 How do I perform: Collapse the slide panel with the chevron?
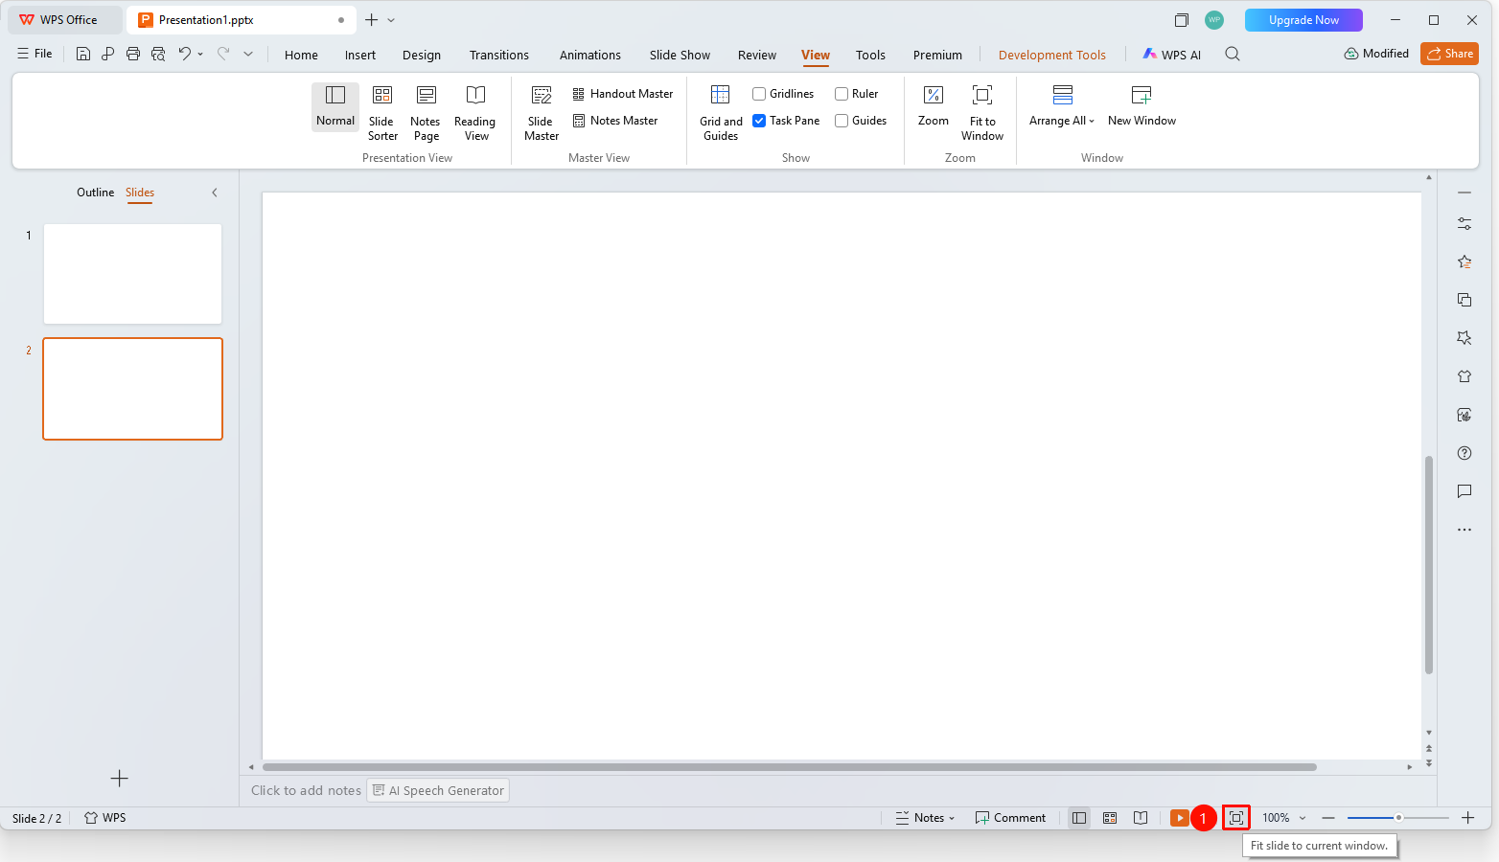tap(215, 193)
